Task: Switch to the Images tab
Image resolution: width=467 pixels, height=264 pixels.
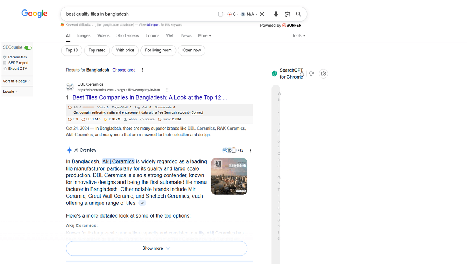Action: coord(84,35)
